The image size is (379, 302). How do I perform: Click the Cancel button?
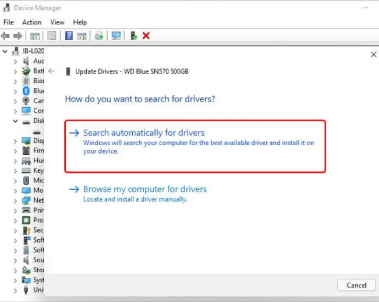(357, 285)
